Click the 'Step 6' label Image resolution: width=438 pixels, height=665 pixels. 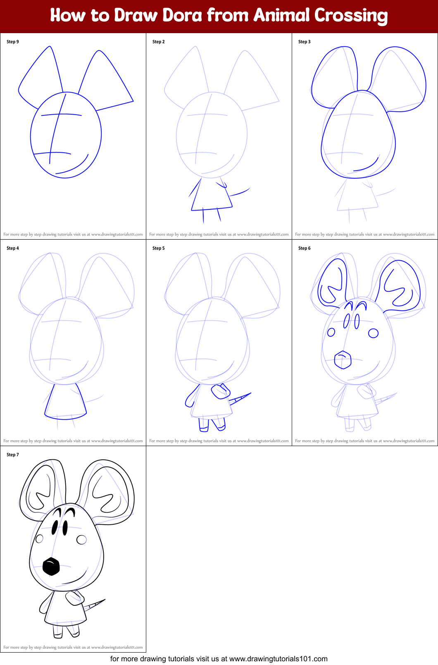[x=305, y=248]
